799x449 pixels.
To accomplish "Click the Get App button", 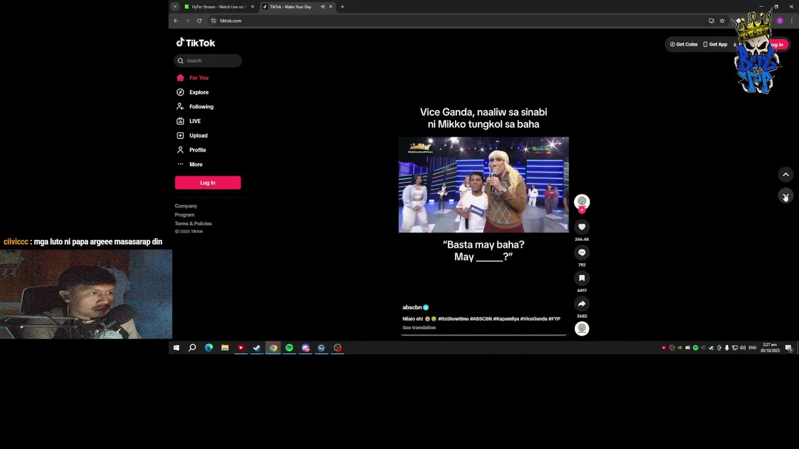I will click(715, 44).
